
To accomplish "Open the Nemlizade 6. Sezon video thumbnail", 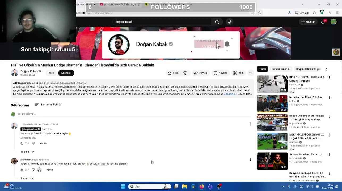I will click(x=272, y=103).
